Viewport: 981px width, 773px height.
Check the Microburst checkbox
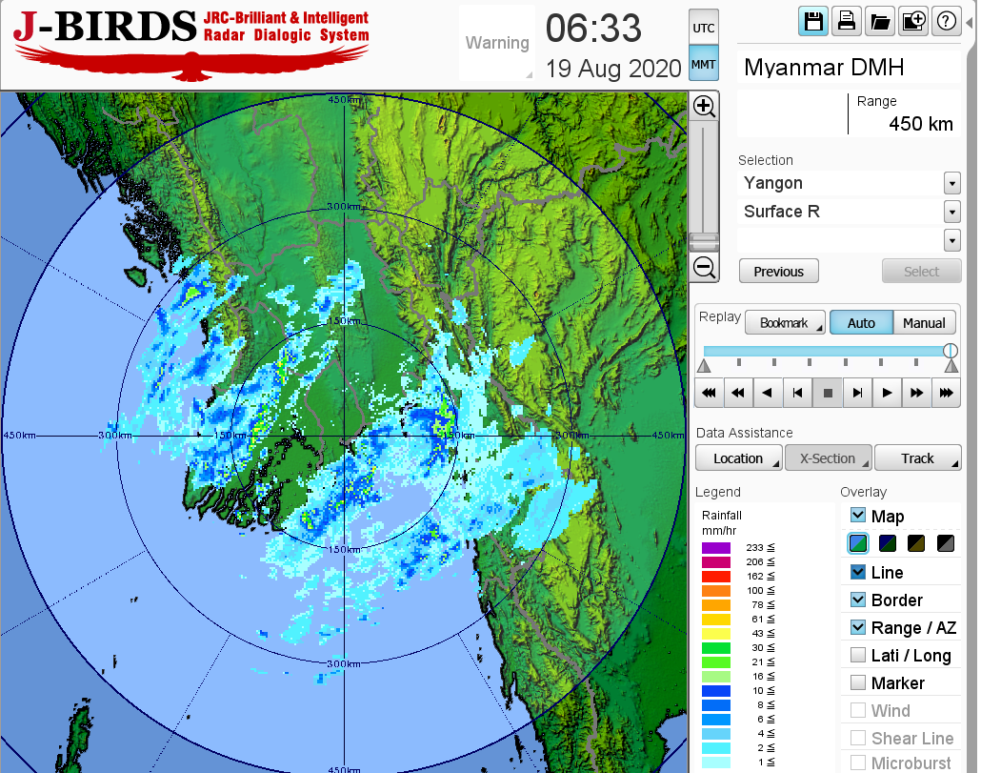tap(858, 763)
